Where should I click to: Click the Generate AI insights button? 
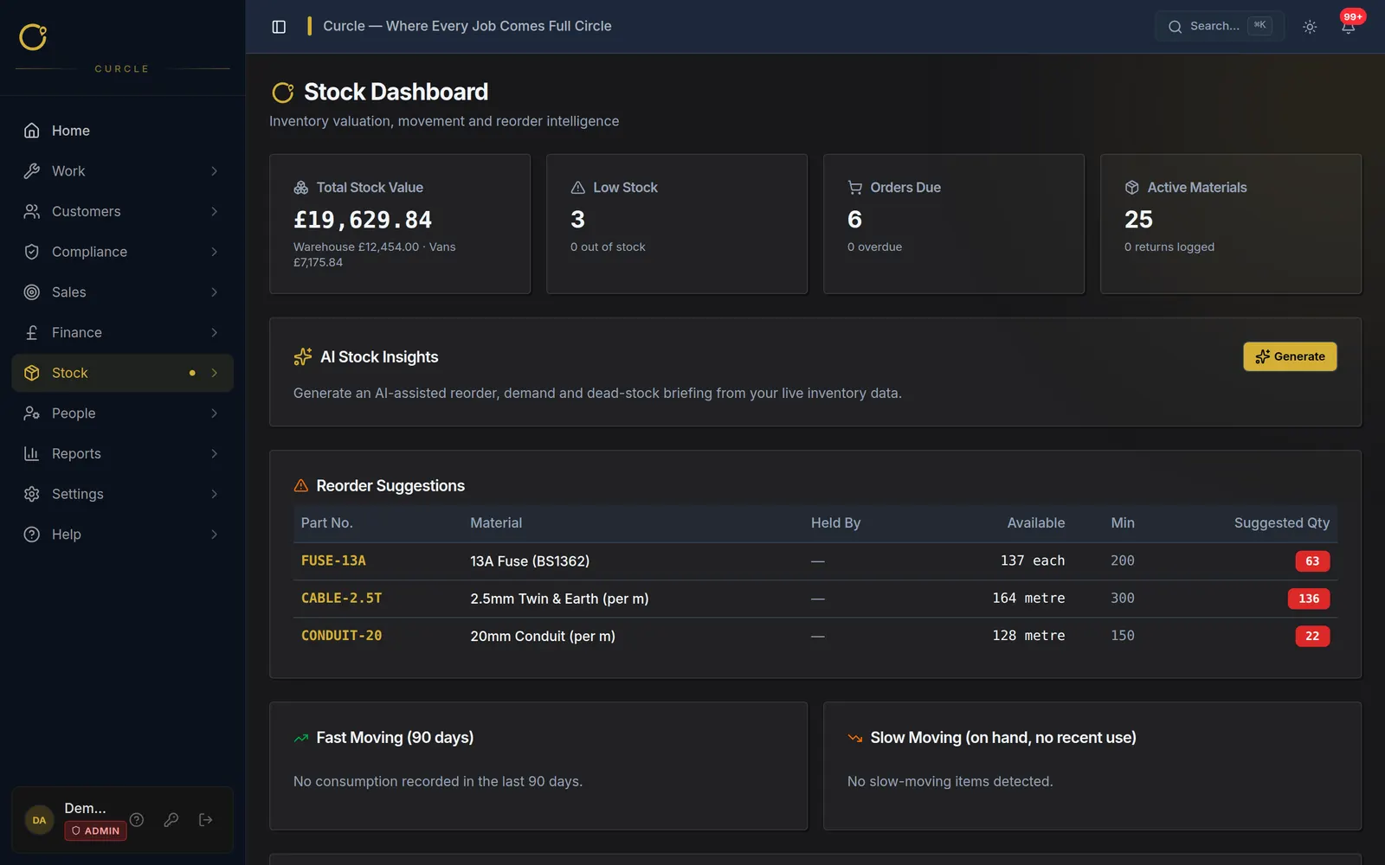pyautogui.click(x=1290, y=356)
